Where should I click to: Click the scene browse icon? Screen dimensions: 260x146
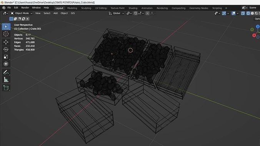[244, 8]
